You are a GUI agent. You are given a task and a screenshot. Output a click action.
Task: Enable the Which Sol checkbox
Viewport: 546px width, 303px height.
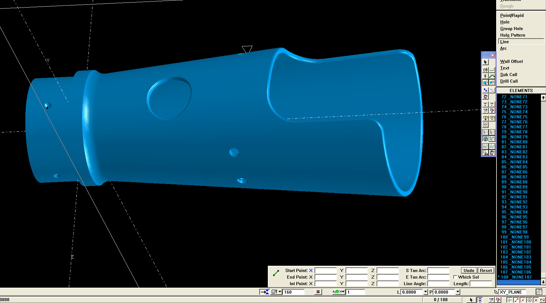point(455,277)
